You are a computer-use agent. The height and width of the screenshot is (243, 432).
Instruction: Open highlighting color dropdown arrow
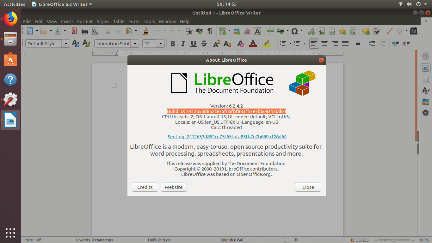pos(274,43)
